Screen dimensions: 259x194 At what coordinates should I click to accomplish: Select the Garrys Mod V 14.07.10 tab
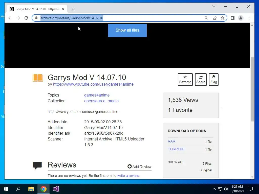click(x=37, y=9)
